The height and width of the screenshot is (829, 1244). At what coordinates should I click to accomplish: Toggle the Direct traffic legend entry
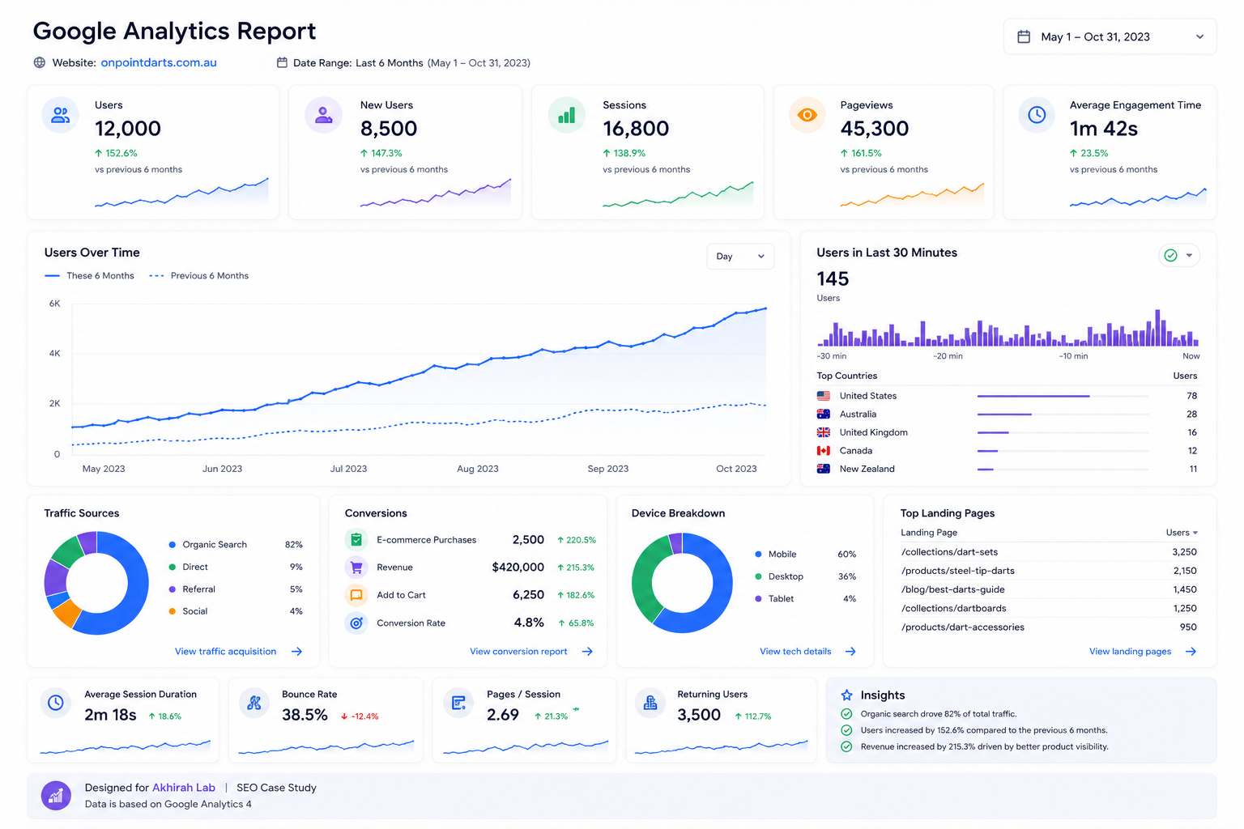pos(188,567)
